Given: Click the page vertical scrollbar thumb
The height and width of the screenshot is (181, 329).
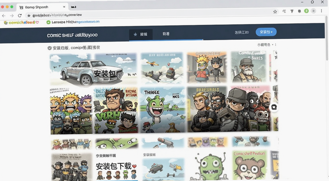Looking at the screenshot, I should point(327,38).
